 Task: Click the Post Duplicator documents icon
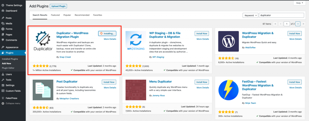coord(43,90)
